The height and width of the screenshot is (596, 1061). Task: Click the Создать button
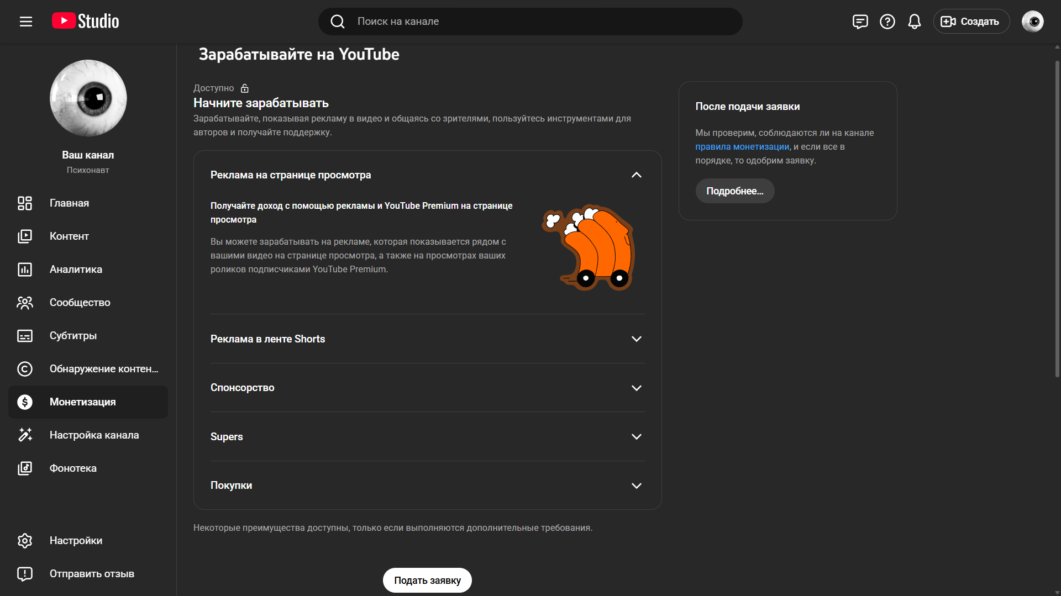coord(971,22)
